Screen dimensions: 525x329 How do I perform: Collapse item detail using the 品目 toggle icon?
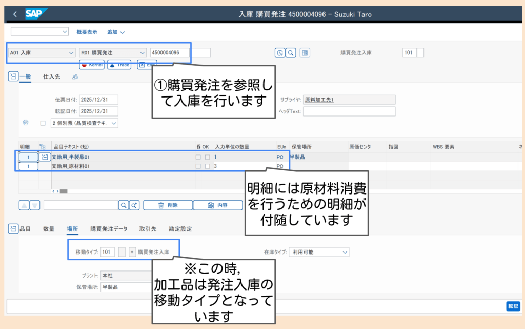tap(13, 229)
